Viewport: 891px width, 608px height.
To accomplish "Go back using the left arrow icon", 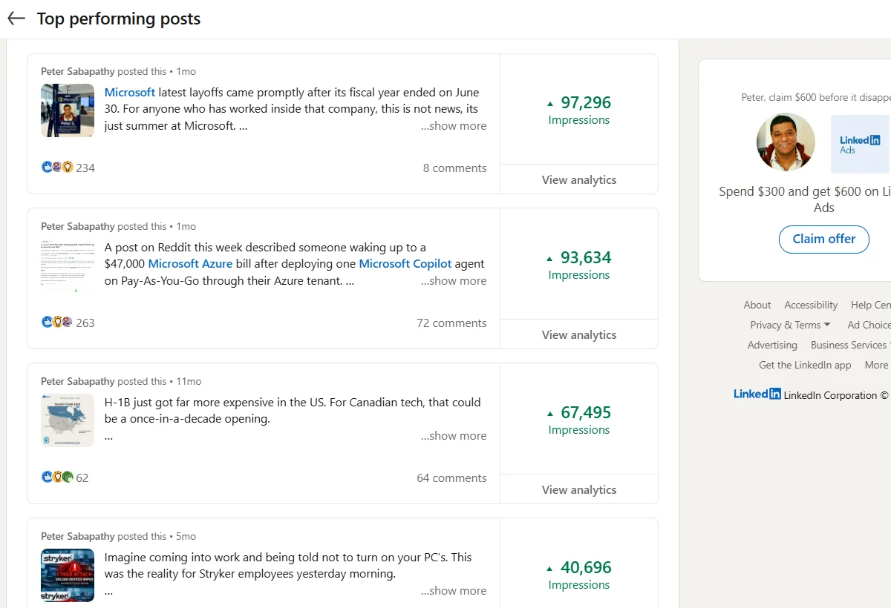I will pos(16,19).
